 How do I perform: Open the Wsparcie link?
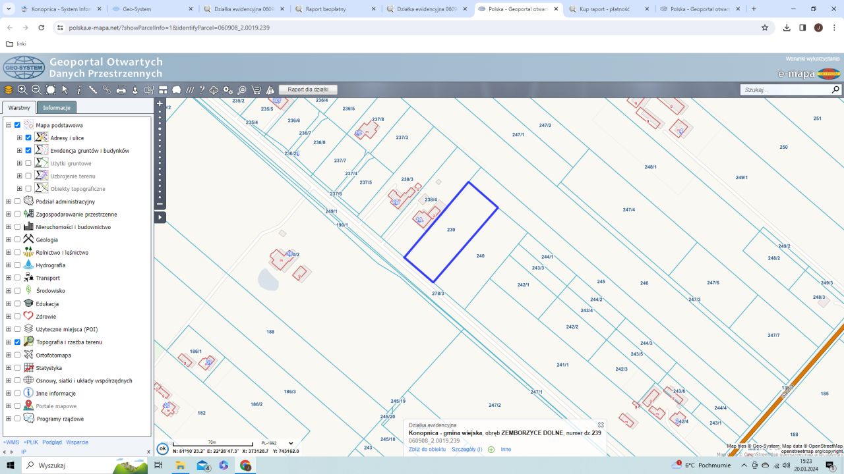[x=77, y=442]
